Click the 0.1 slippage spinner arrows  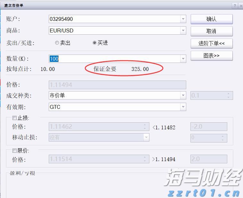(229, 95)
